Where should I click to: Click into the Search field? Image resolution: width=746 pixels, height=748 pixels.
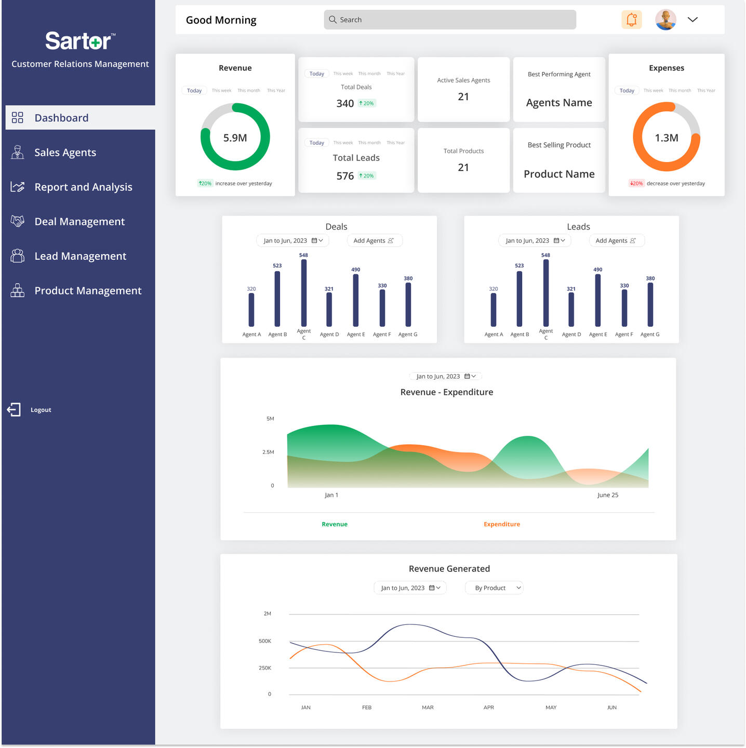point(450,20)
